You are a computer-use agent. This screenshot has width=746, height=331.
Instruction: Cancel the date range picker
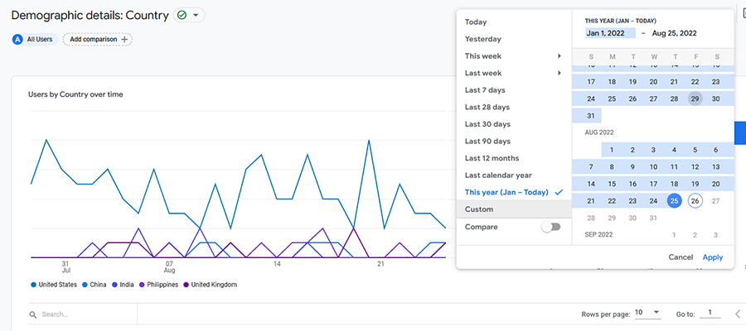point(681,257)
